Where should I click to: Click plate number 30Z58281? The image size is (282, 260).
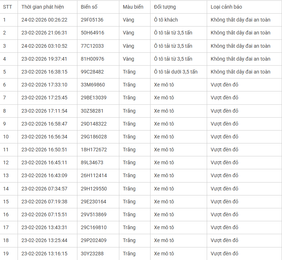pos(92,111)
